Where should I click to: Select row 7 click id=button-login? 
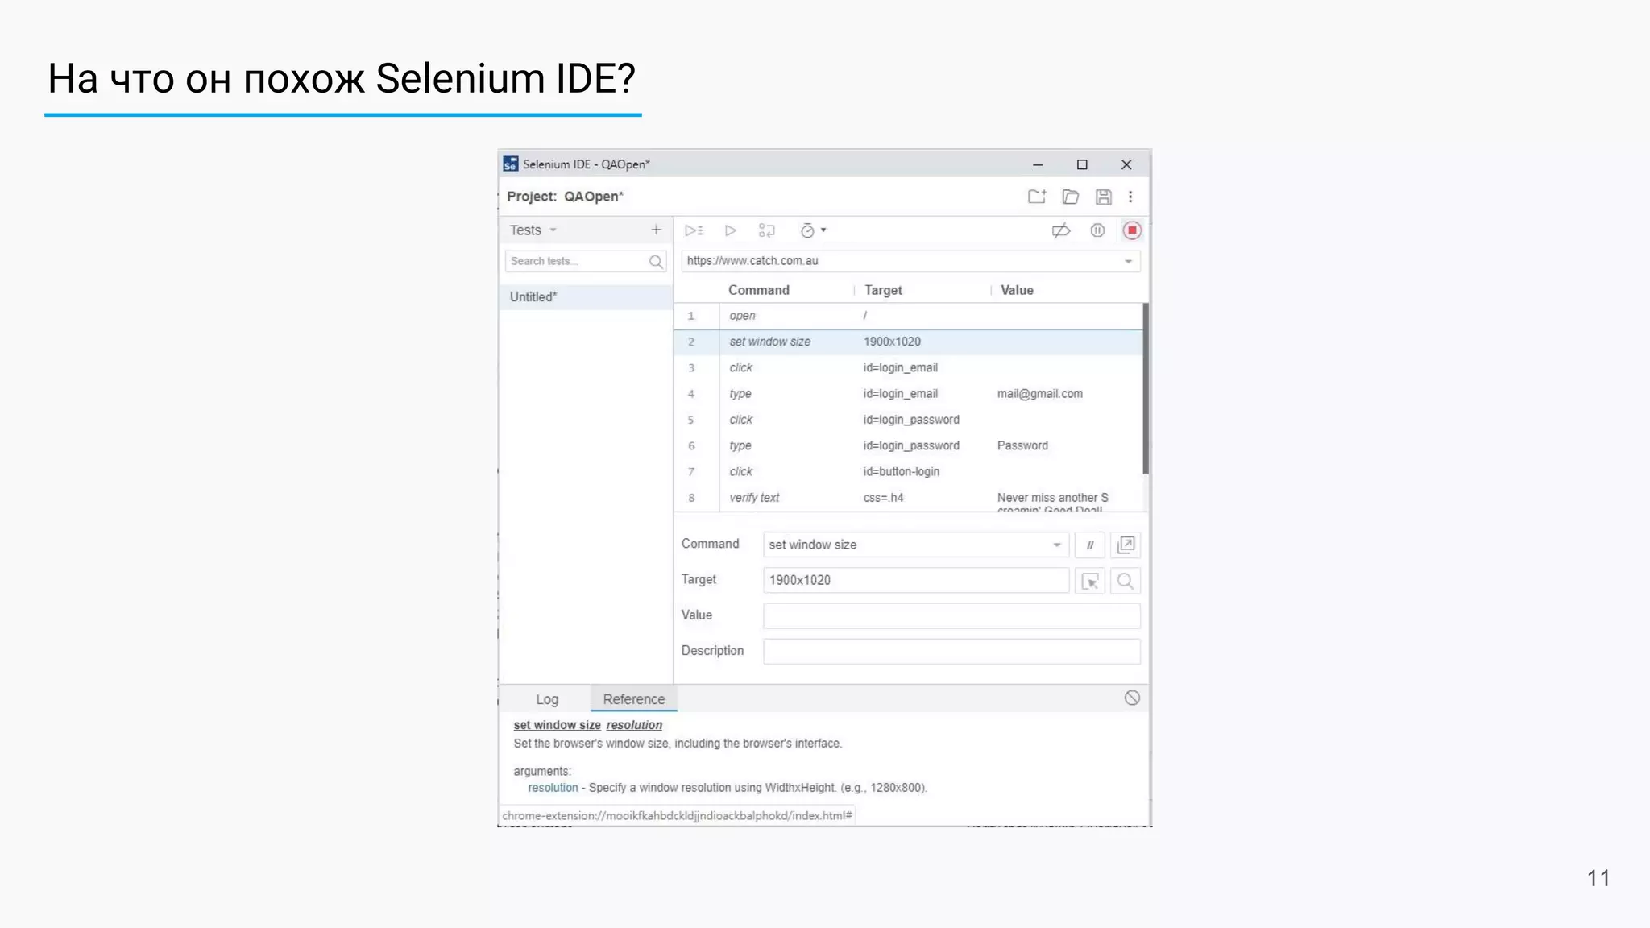[908, 472]
